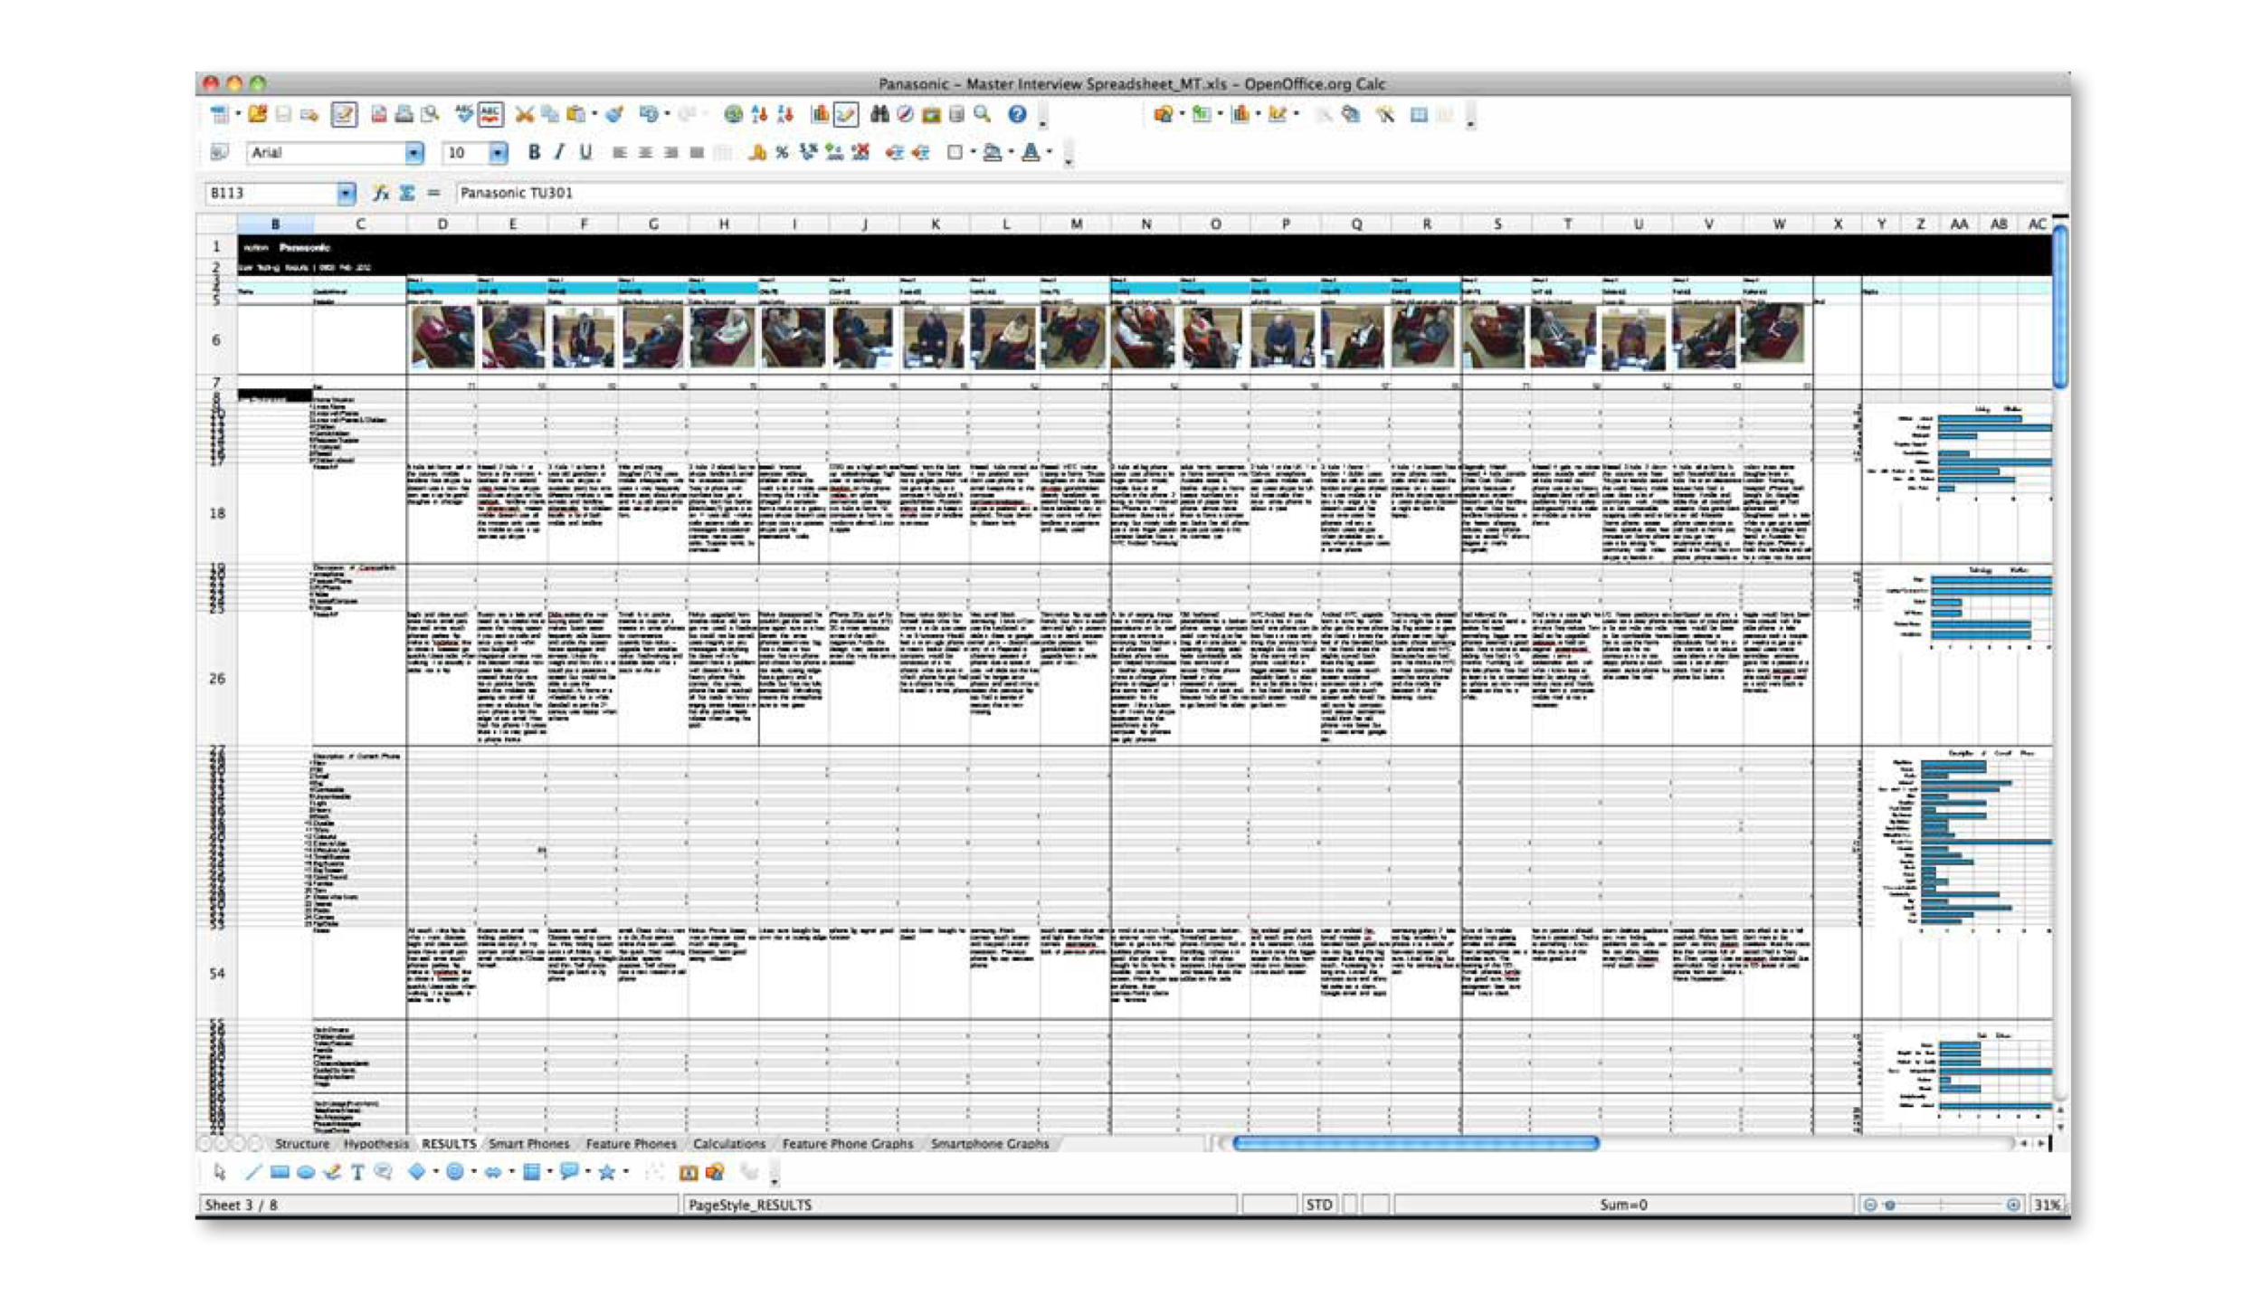Image resolution: width=2262 pixels, height=1315 pixels.
Task: Pick the Ellipse drawing tool
Action: pyautogui.click(x=306, y=1172)
